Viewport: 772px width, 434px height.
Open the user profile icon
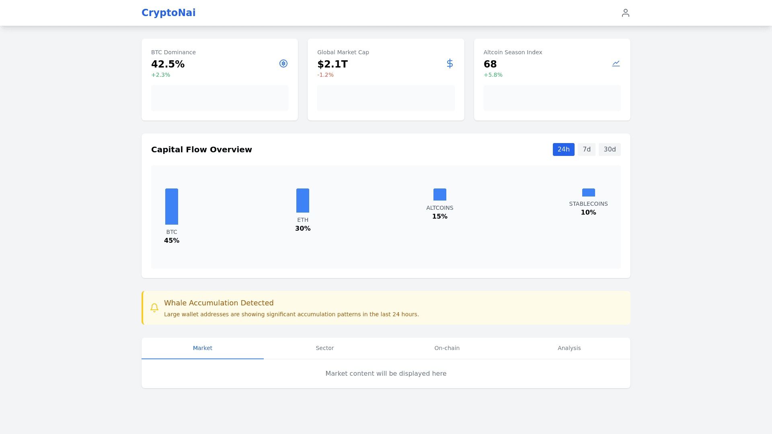point(625,13)
